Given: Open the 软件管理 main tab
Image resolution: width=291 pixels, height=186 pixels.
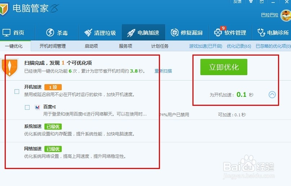Looking at the screenshot, I should click(230, 33).
